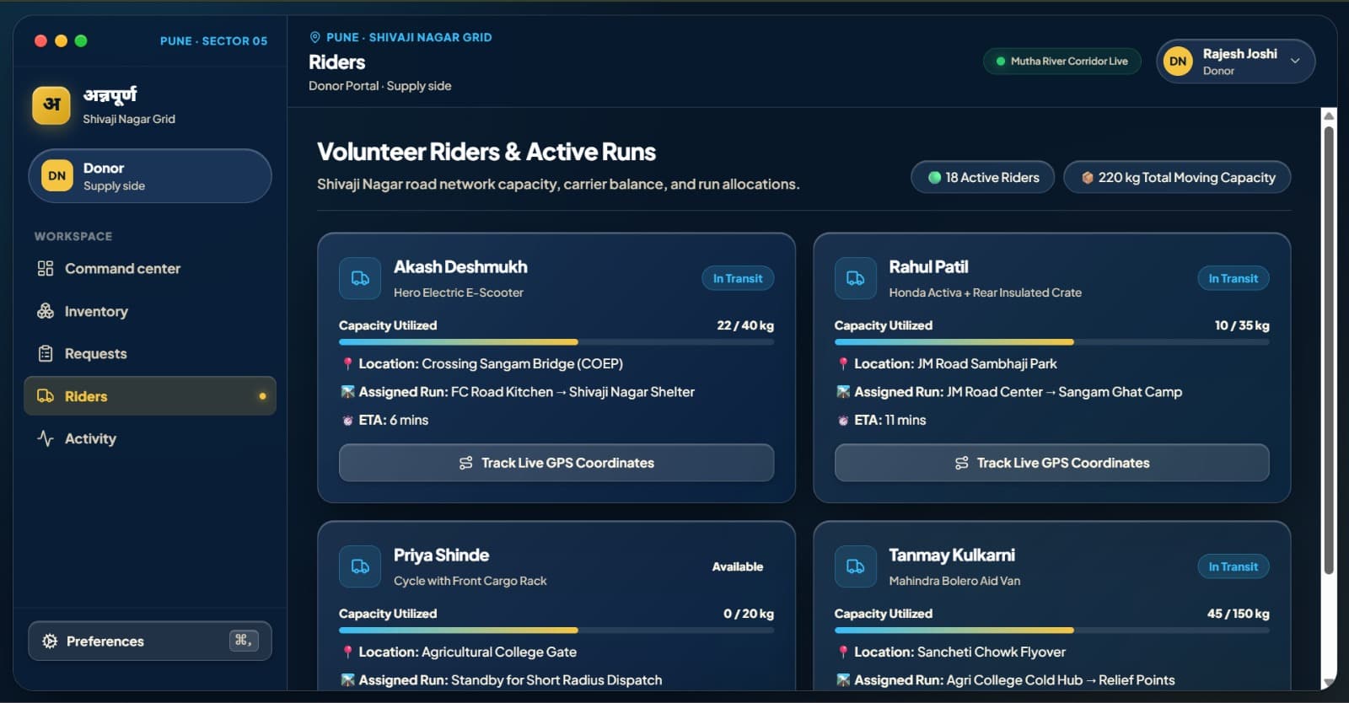Viewport: 1349px width, 703px height.
Task: Click the package icon in Total Moving Capacity
Action: click(1088, 178)
